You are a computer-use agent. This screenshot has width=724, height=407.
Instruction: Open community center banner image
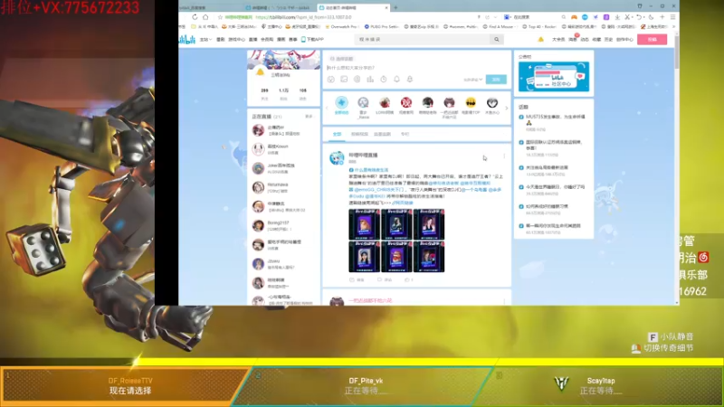pos(554,77)
